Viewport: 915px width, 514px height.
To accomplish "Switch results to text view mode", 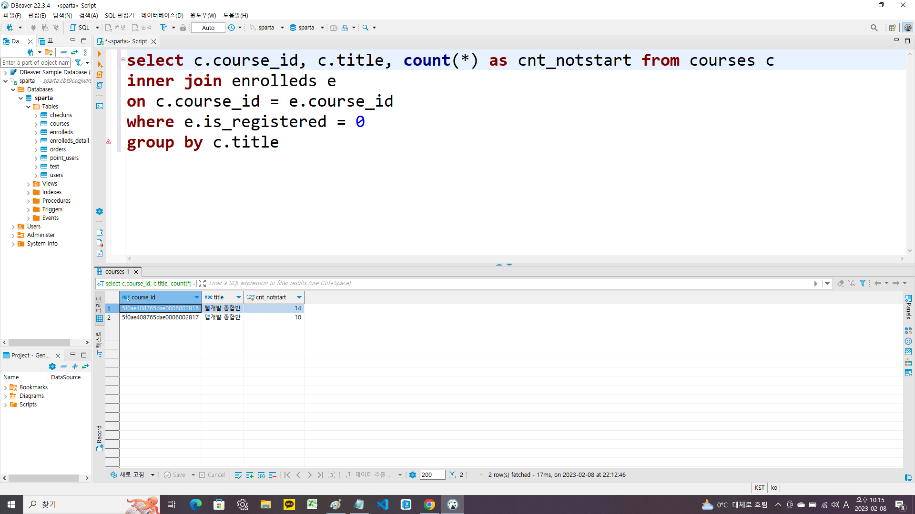I will point(99,344).
